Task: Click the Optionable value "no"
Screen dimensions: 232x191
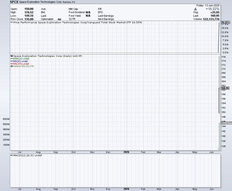Action: pyautogui.click(x=59, y=19)
